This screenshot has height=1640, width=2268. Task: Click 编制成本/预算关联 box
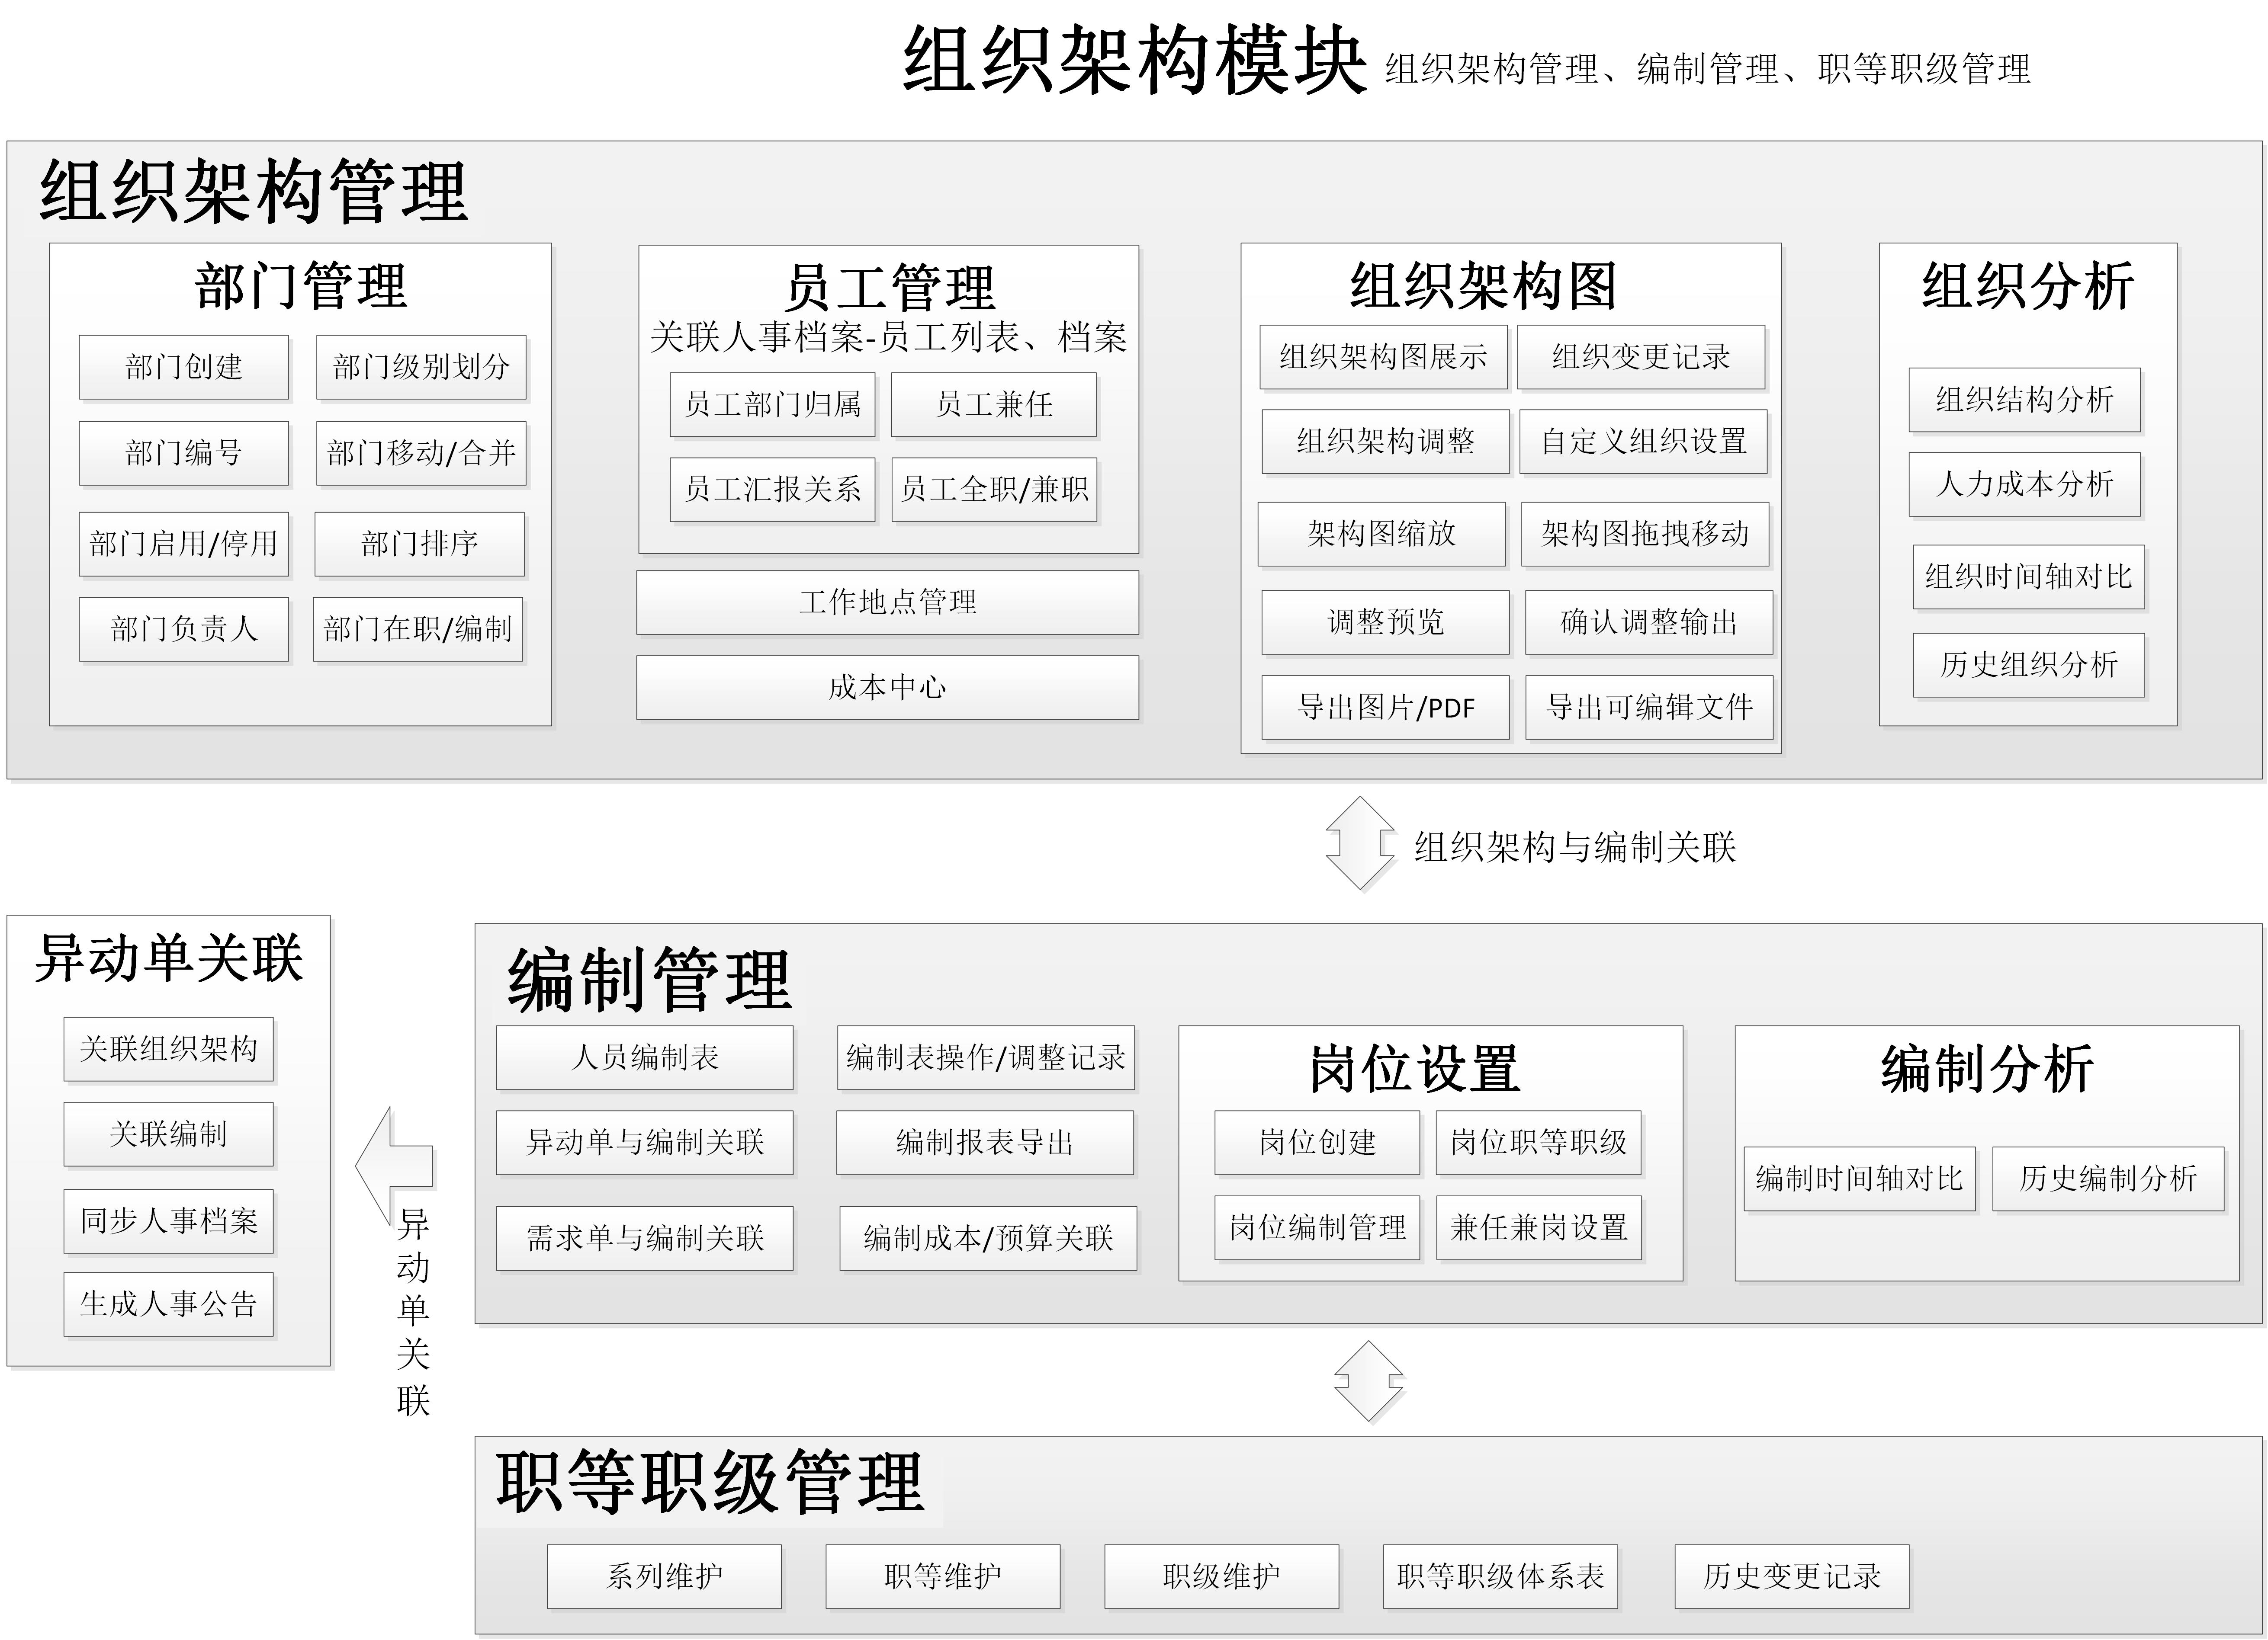pos(988,1238)
